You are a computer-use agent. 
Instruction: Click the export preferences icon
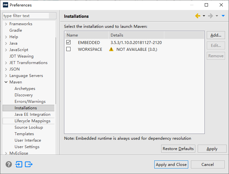click(x=29, y=164)
